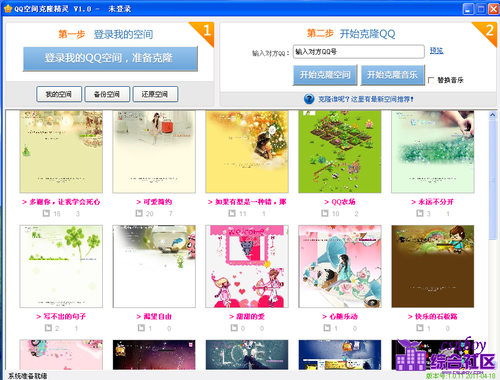Image resolution: width=500 pixels, height=380 pixels.
Task: Enable the 替换音乐 checkbox
Action: click(431, 80)
